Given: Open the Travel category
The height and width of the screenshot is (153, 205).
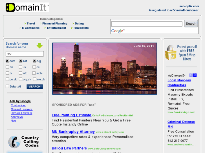Looking at the screenshot, I should 31,24.
